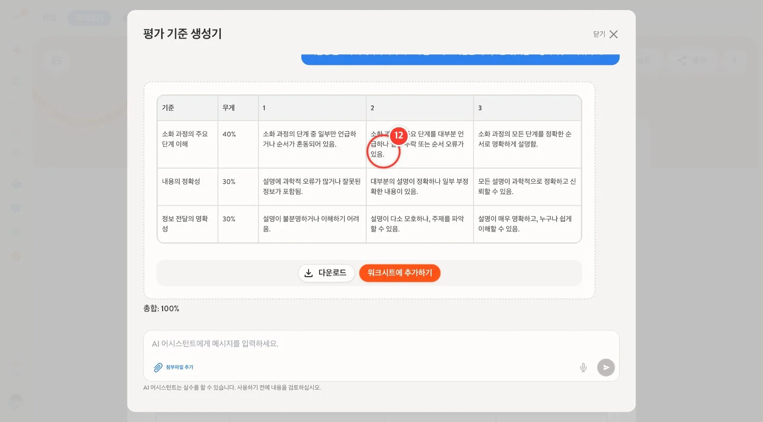This screenshot has width=763, height=422.
Task: Select the score column header 2
Action: tap(420, 108)
